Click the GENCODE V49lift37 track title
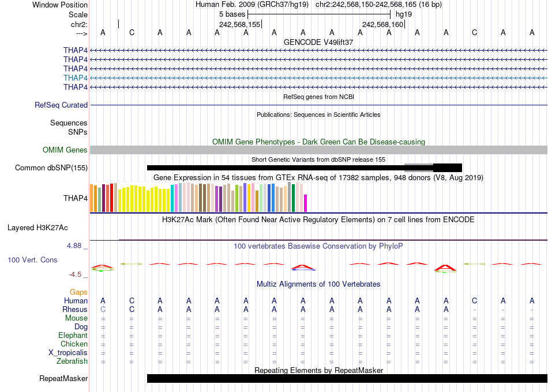548x392 pixels. point(318,42)
